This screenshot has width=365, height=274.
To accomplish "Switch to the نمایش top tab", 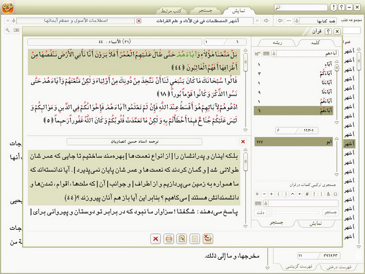I will point(239,11).
